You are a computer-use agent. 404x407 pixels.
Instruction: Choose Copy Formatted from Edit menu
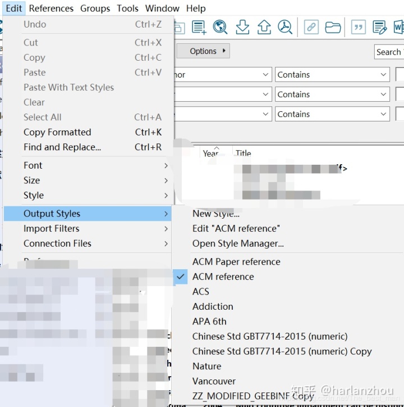coord(88,132)
